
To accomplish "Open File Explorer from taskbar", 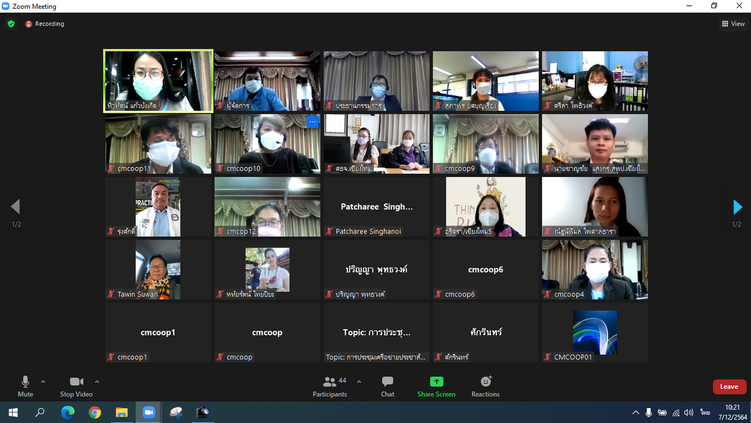I will 122,412.
